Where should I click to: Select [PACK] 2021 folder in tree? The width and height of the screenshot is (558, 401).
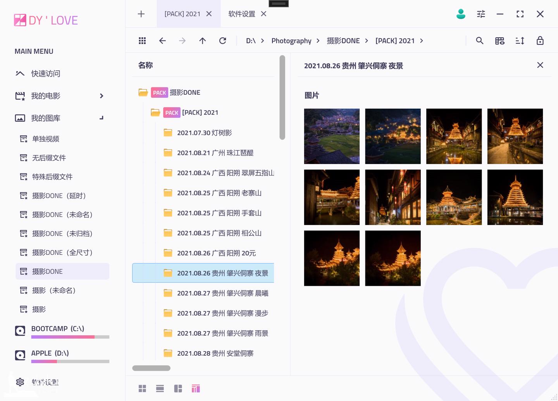tap(200, 113)
